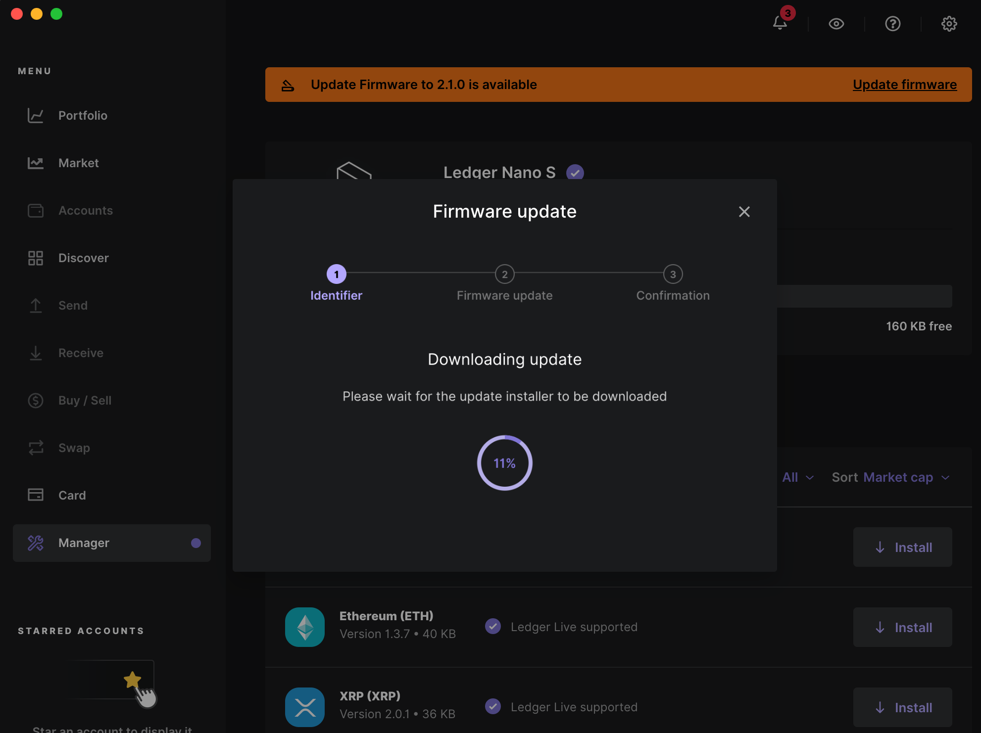The image size is (981, 733).
Task: Click the Ethereum app icon
Action: pos(305,627)
